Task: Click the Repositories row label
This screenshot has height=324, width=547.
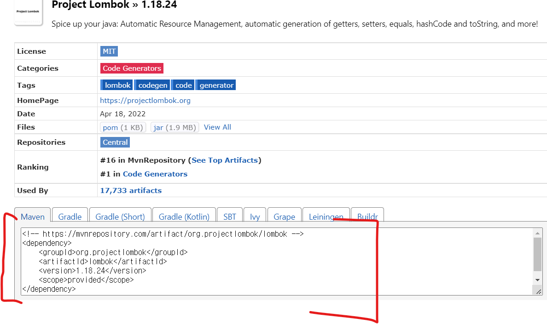Action: coord(41,142)
